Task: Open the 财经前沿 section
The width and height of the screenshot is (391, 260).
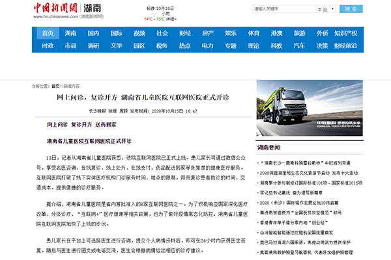Action: (x=345, y=45)
